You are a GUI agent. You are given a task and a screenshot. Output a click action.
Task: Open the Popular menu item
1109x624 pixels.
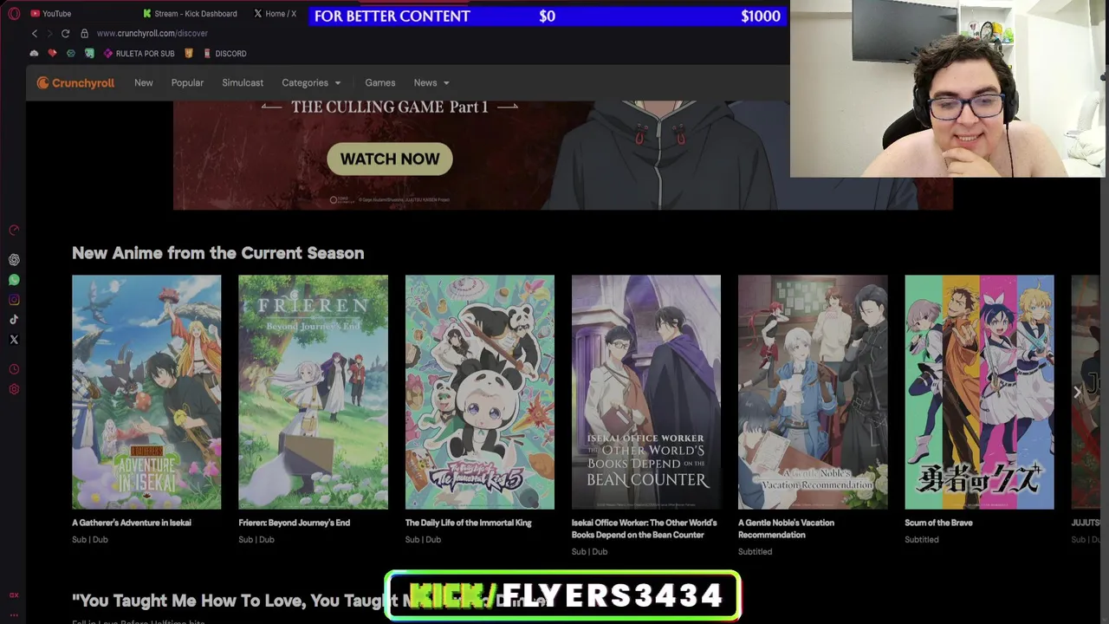coord(187,83)
